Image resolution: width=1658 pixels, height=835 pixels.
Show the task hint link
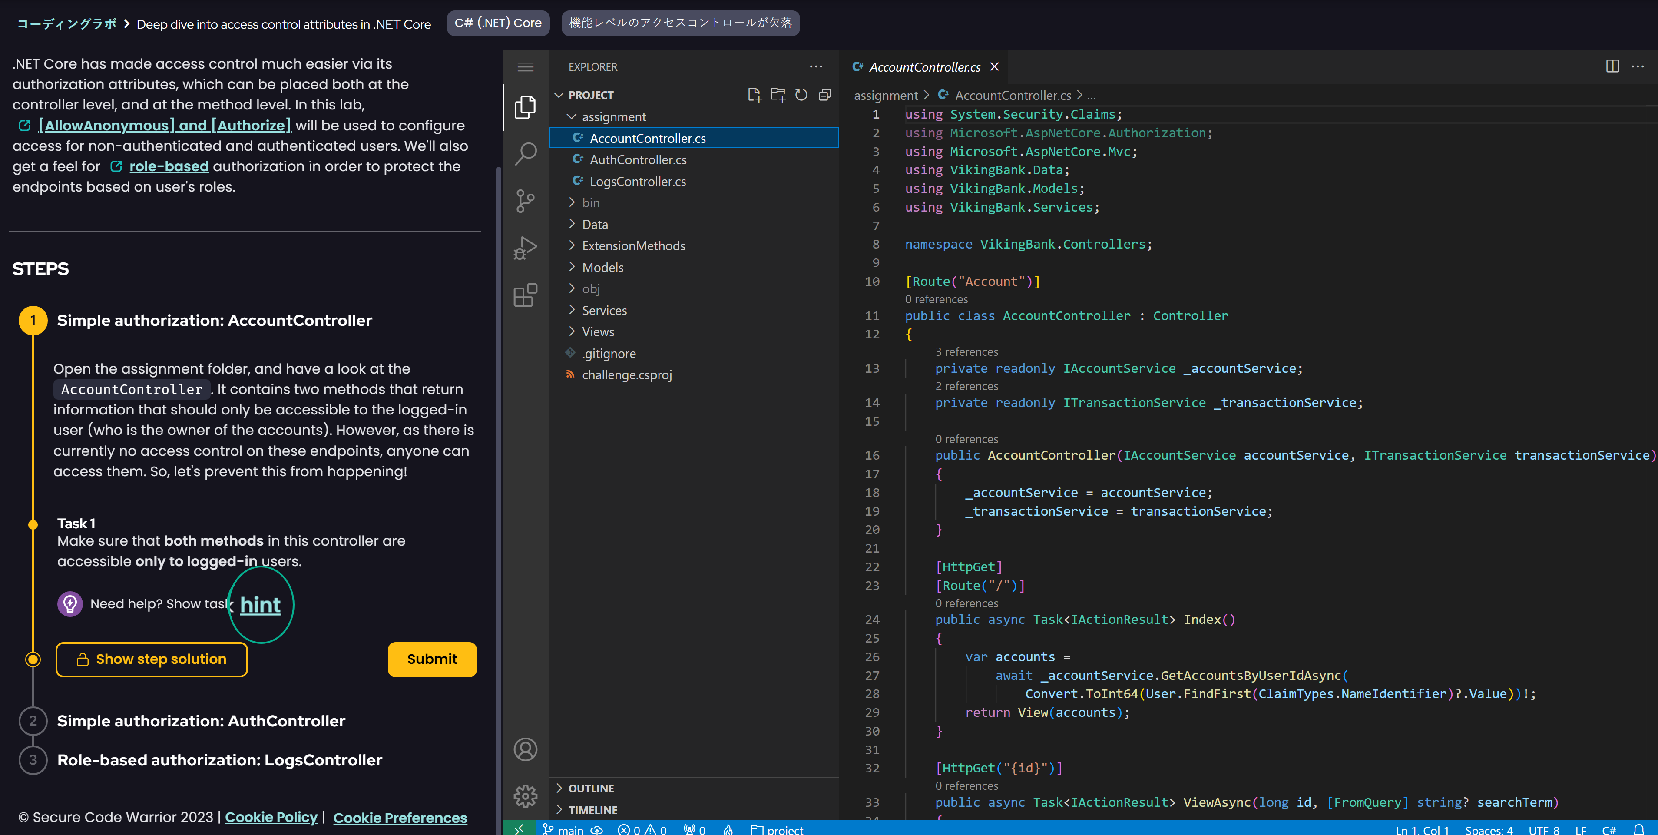click(x=260, y=604)
